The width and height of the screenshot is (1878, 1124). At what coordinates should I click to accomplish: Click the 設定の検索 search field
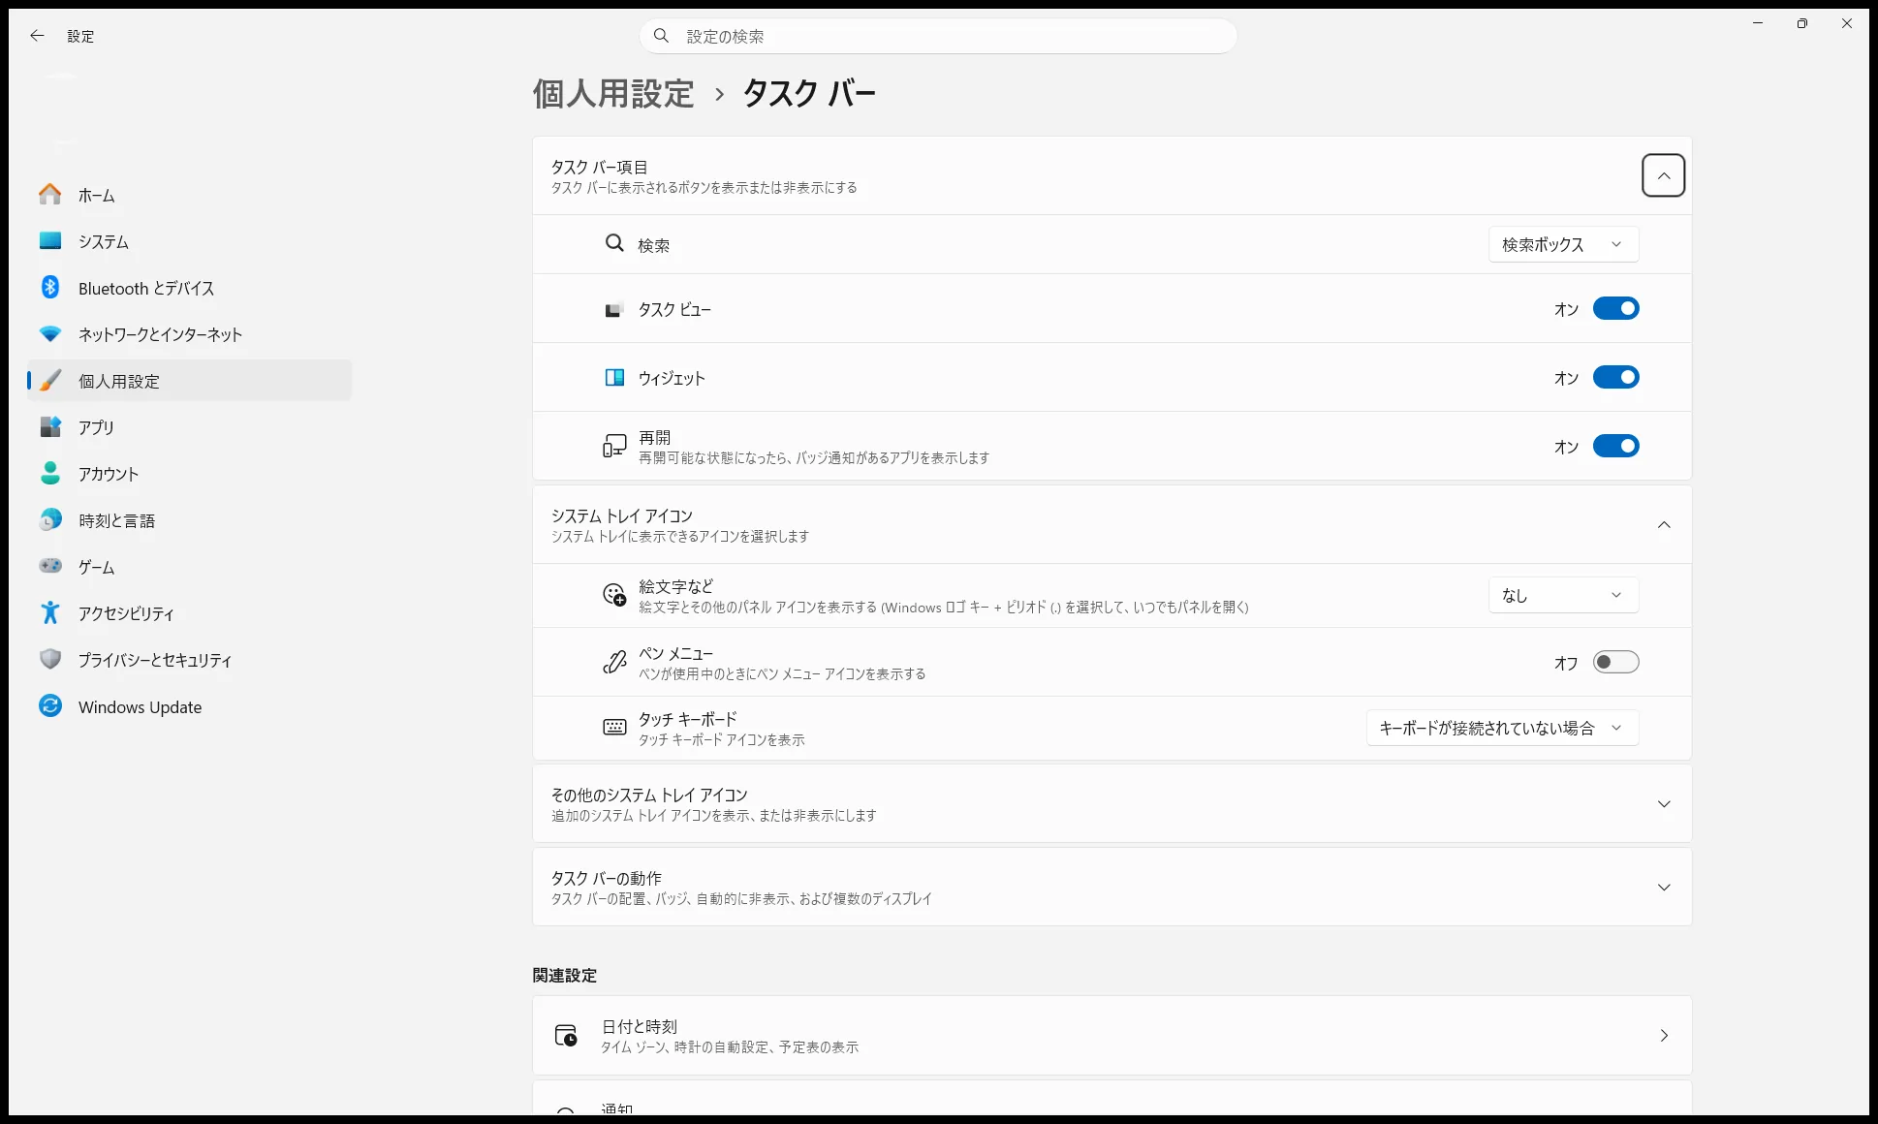pyautogui.click(x=938, y=36)
